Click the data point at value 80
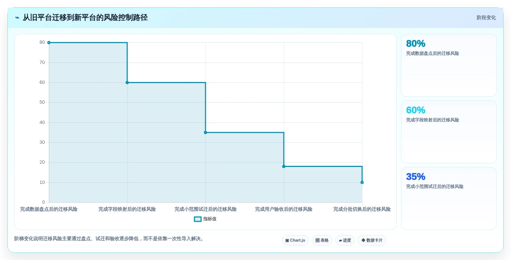 pos(49,43)
